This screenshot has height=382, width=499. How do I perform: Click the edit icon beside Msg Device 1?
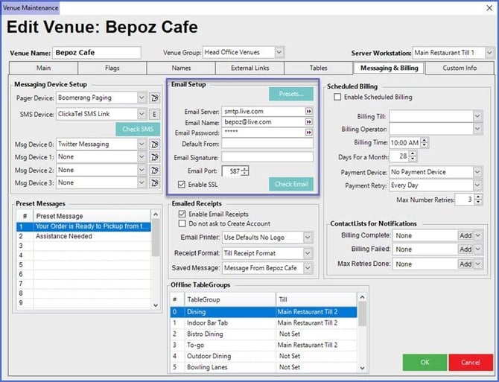click(x=154, y=157)
